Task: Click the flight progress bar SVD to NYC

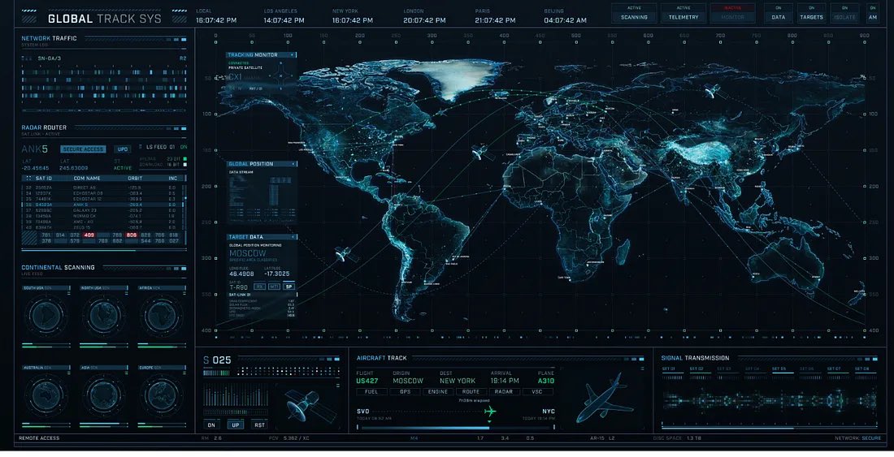Action: coord(456,427)
